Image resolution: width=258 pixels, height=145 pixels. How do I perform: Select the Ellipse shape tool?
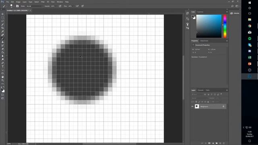click(x=2, y=73)
